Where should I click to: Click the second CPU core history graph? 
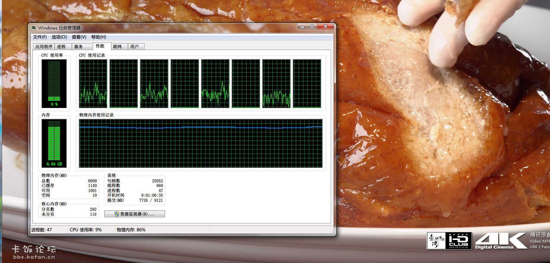[124, 83]
